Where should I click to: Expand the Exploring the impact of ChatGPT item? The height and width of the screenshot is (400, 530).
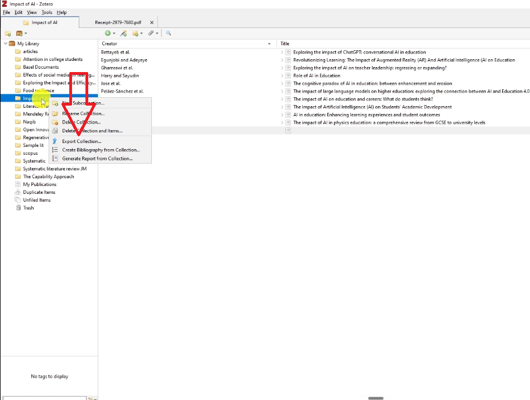[282, 52]
